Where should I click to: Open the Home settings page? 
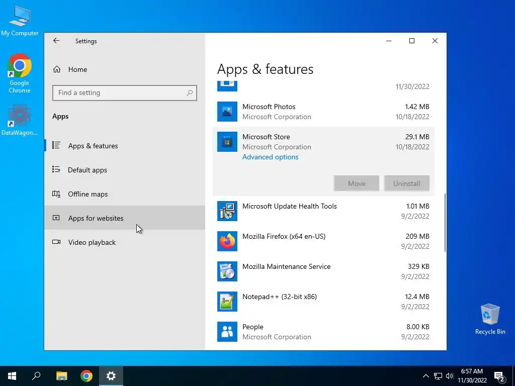coord(125,69)
